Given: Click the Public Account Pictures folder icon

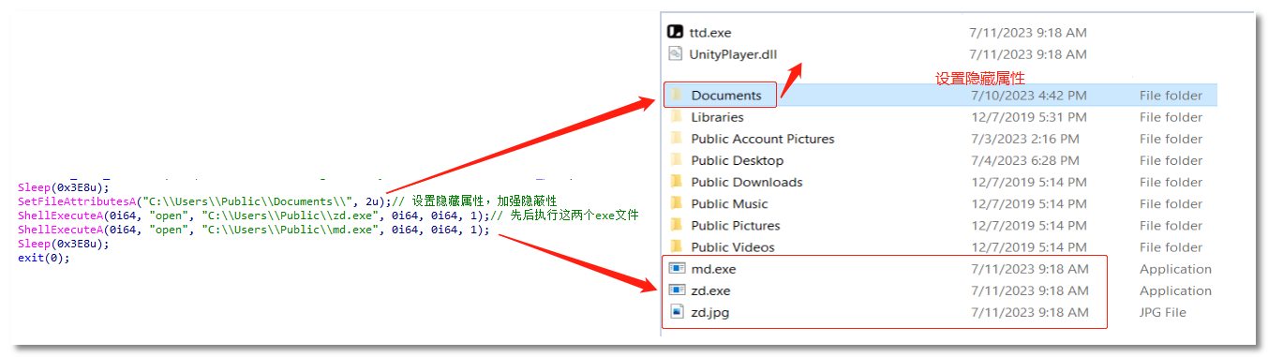Looking at the screenshot, I should [677, 139].
